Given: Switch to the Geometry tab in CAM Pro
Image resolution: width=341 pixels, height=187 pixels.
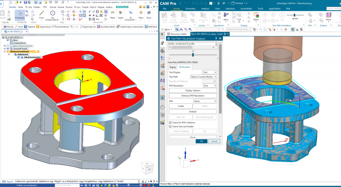Looking at the screenshot, I should pos(190,9).
